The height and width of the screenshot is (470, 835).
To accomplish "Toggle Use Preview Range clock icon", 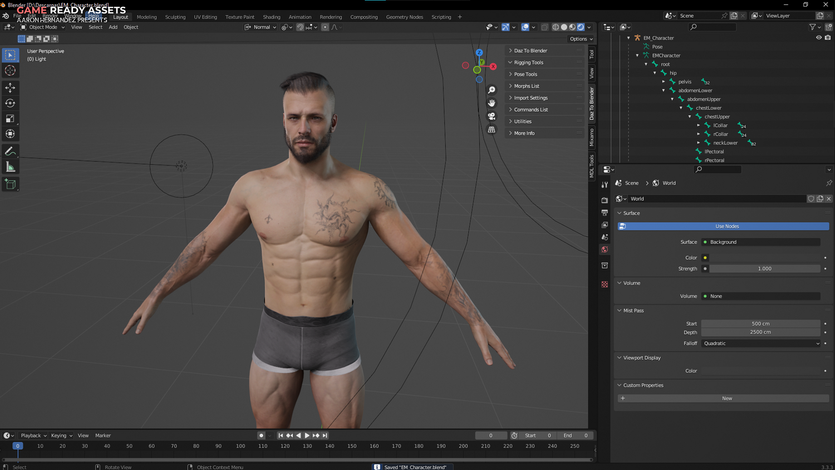I will pos(514,435).
